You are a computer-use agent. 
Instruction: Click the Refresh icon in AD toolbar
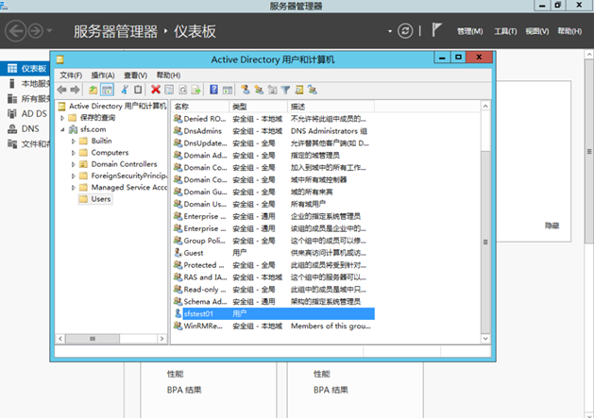[182, 90]
